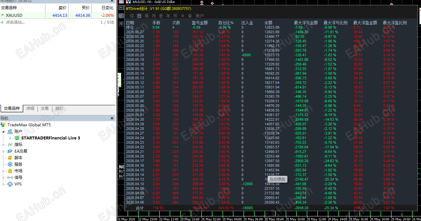
Task: Close the 导航 Navigator panel
Action: [112, 118]
